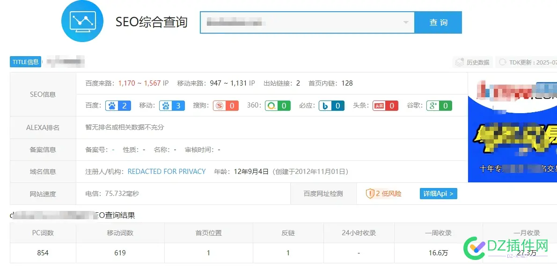Click the 备案信息 row label
Viewport: 557px width, 267px height.
tap(43, 150)
